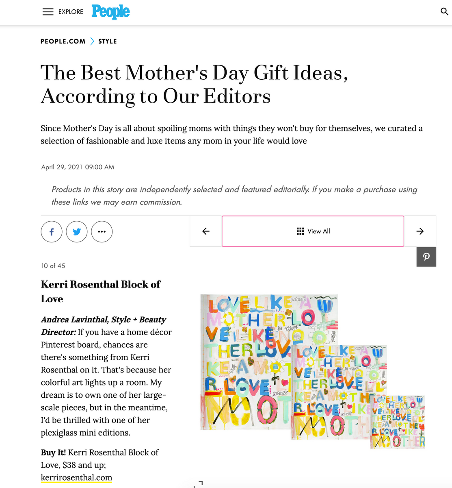This screenshot has width=452, height=488.
Task: Save the image with the Pinterest icon
Action: click(426, 257)
